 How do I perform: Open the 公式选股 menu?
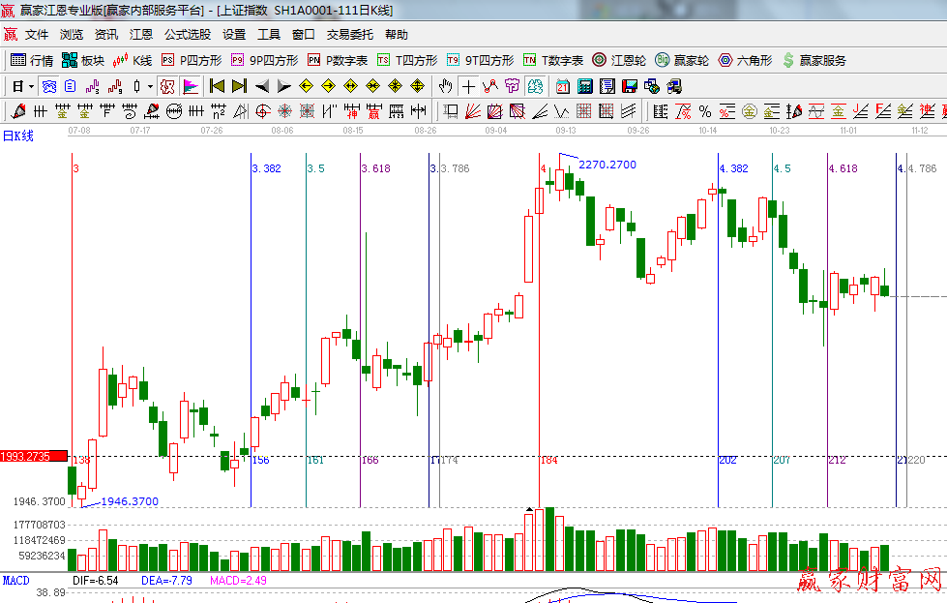(x=187, y=34)
